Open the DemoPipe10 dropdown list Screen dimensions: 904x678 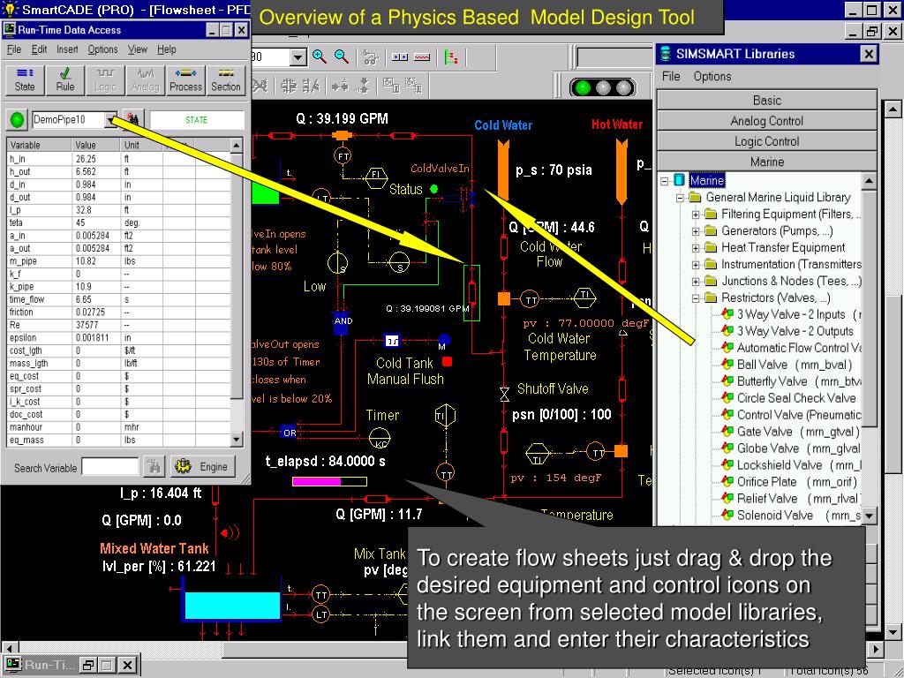pyautogui.click(x=110, y=120)
